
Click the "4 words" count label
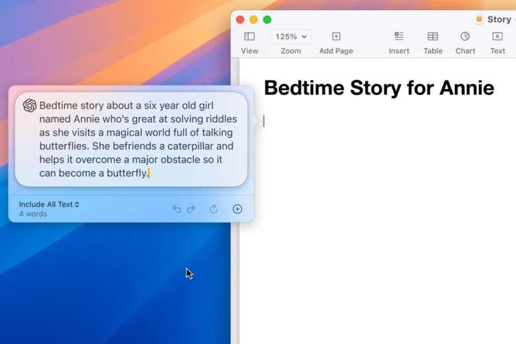[33, 214]
